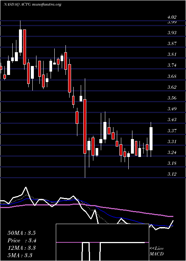
Task: Click the '12MA : 3.3' legend entry
Action: [x=22, y=248]
